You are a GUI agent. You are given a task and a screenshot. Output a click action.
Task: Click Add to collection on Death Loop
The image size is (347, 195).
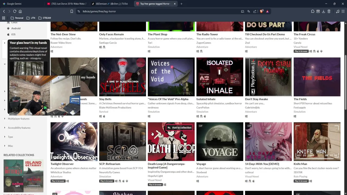coord(179,128)
